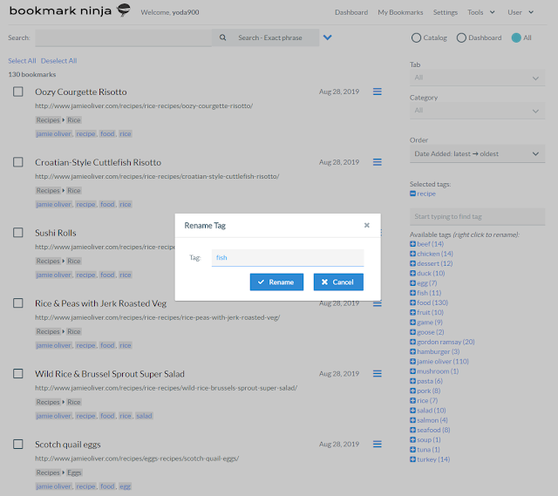Add beef tag with plus icon
The image size is (558, 496).
(412, 244)
